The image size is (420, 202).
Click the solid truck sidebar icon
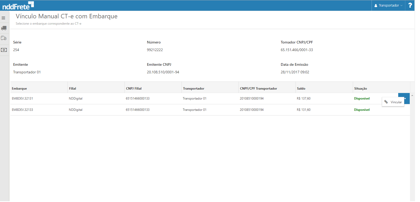pyautogui.click(x=4, y=28)
